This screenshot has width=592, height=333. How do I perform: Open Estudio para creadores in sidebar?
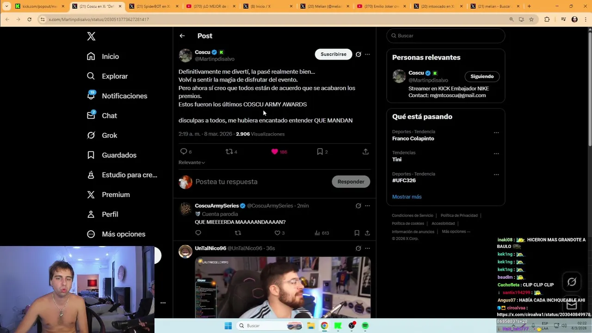pyautogui.click(x=122, y=175)
